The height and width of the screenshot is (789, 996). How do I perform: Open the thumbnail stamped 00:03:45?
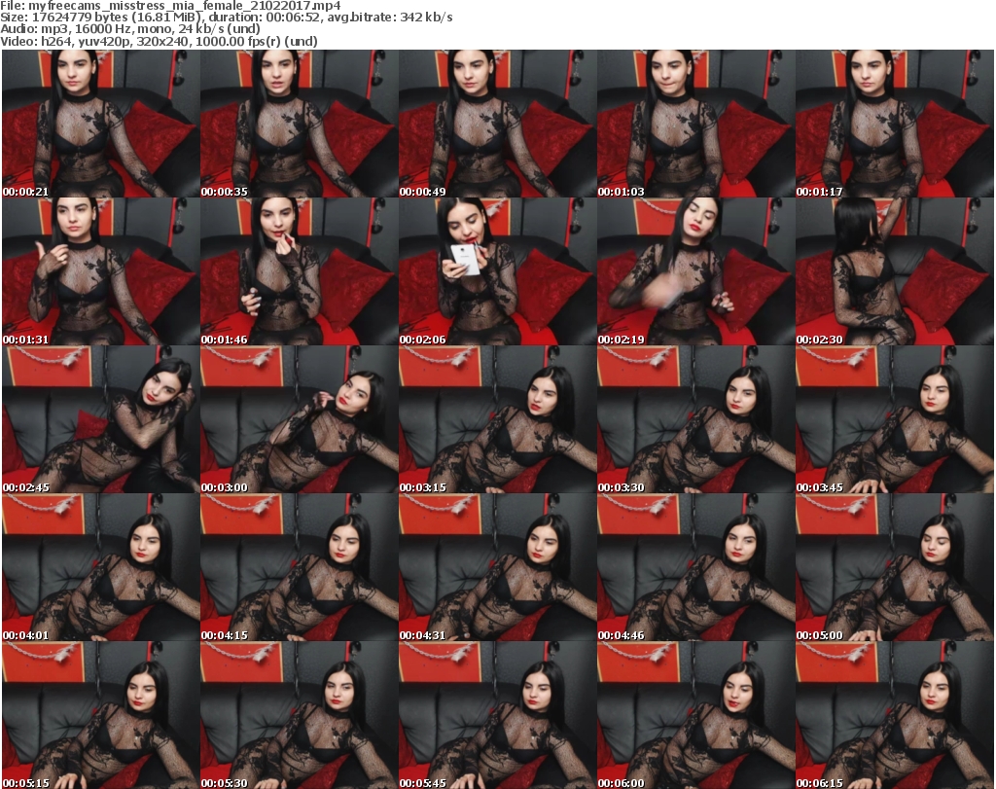click(895, 420)
